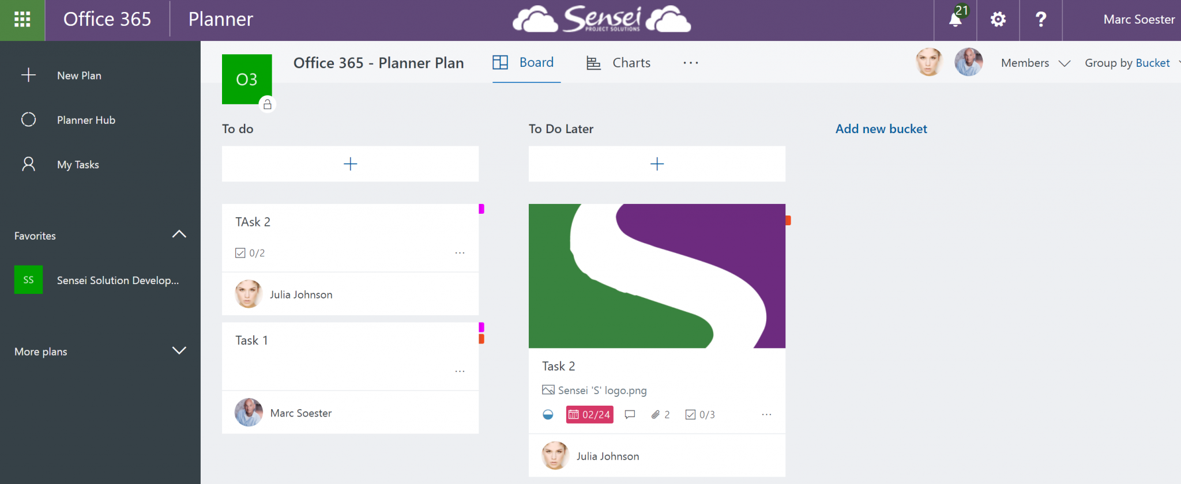This screenshot has height=484, width=1181.
Task: Click Julia Johnson avatar on Task 2 logo card
Action: [555, 456]
